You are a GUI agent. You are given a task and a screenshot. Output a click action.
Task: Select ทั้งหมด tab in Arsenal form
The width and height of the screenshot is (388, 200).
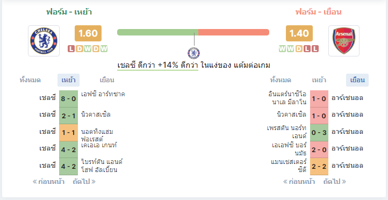tap(281, 80)
